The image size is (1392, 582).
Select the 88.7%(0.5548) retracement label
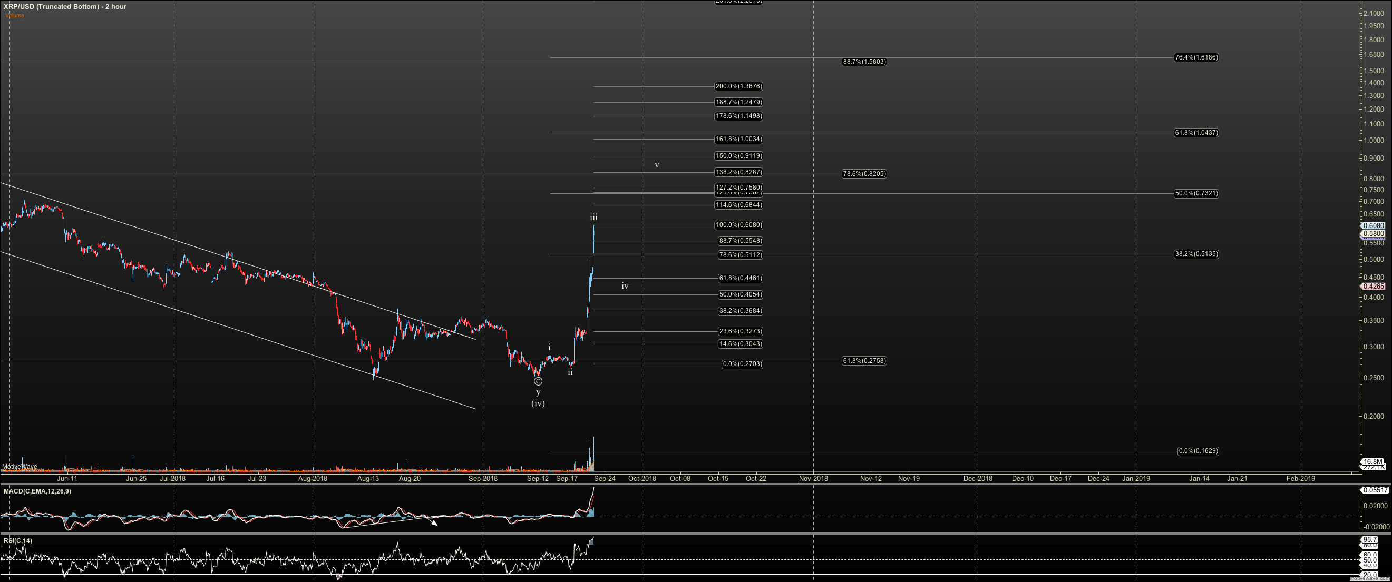[x=741, y=241]
